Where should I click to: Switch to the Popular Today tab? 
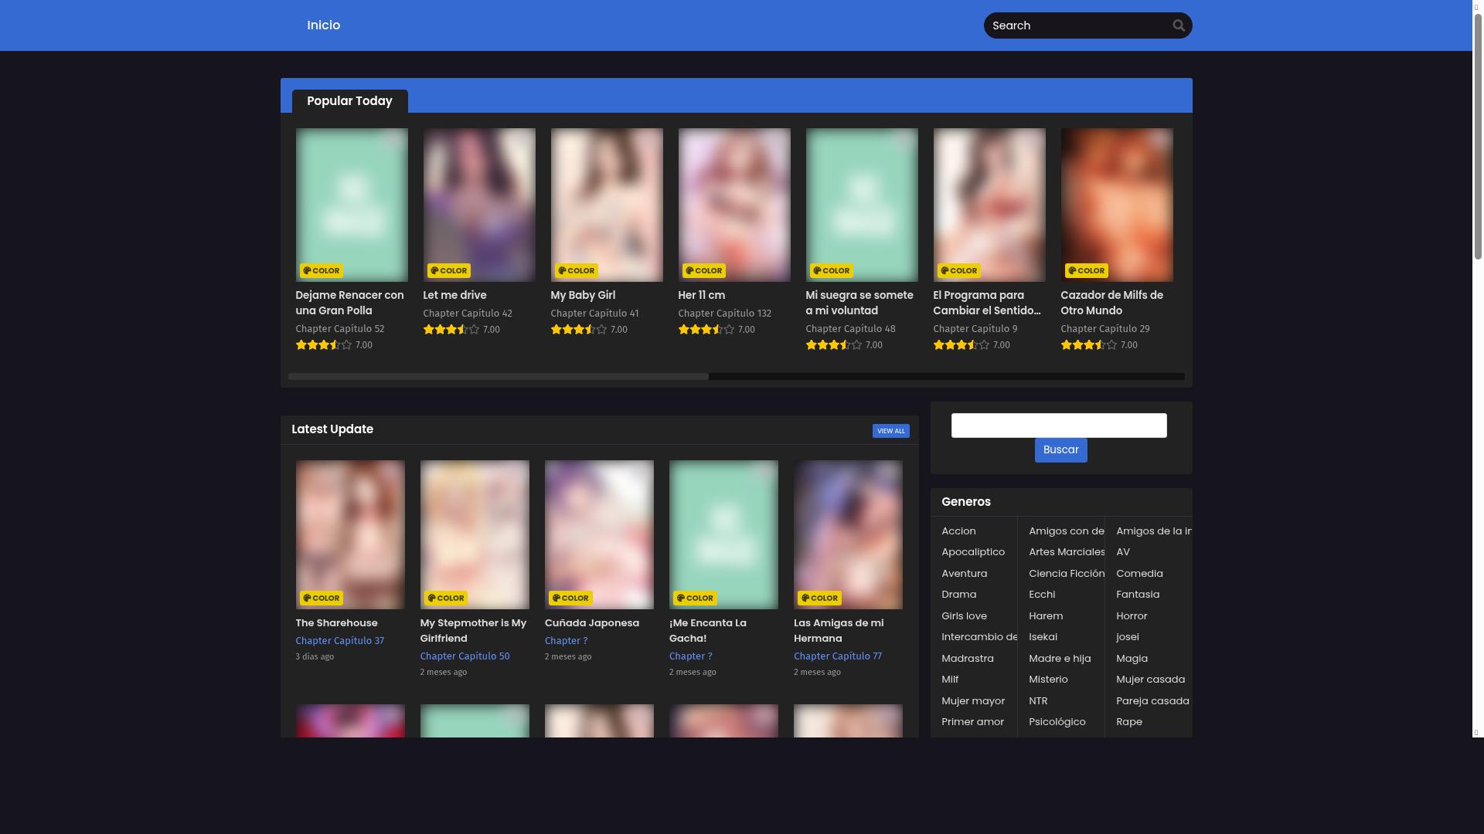pos(349,100)
